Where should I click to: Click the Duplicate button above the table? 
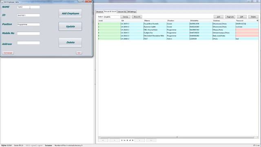(x=230, y=17)
